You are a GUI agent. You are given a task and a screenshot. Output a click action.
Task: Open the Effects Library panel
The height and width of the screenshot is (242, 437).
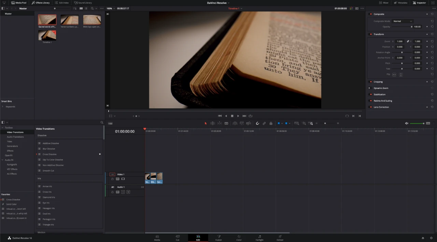[x=41, y=3]
